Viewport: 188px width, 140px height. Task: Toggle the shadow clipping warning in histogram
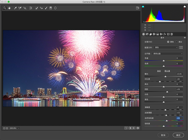[143, 6]
